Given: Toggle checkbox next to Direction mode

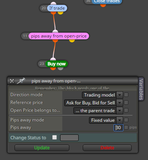Looking at the screenshot, I should [x=126, y=95].
